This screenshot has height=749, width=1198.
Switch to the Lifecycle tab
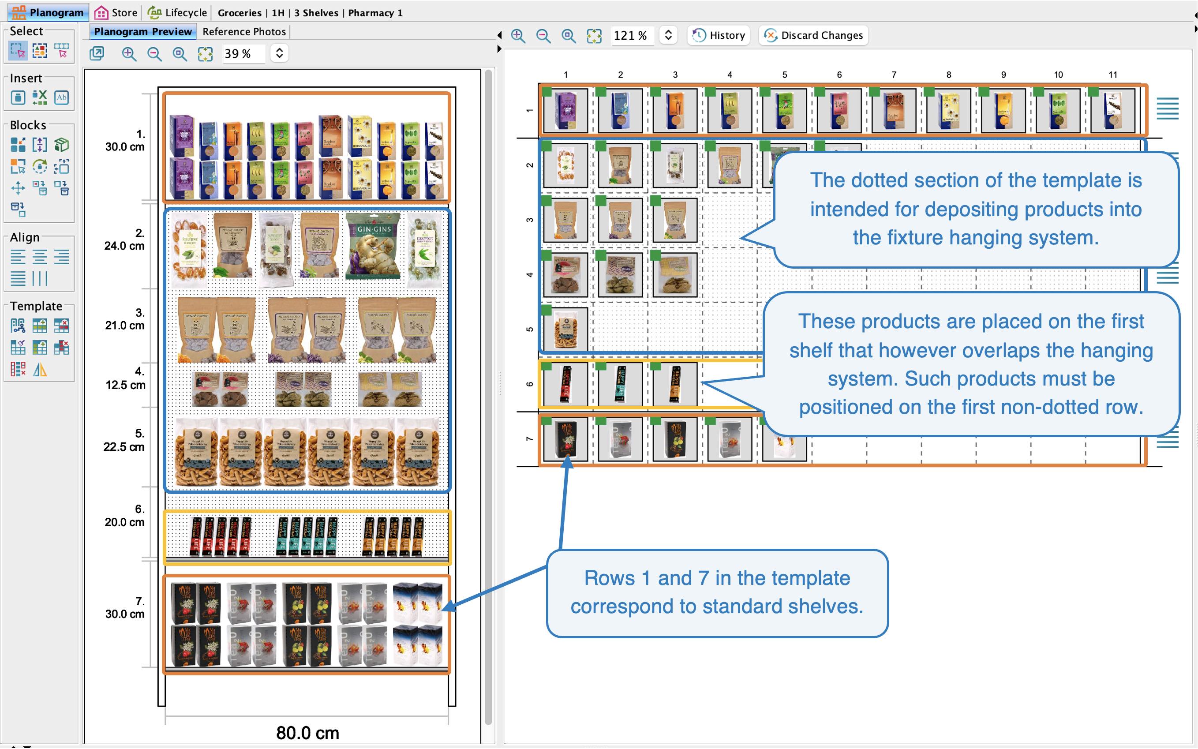177,12
